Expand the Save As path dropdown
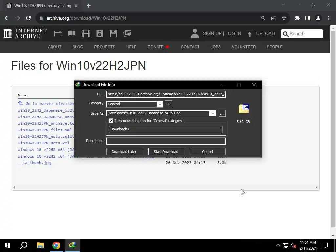The height and width of the screenshot is (252, 336). (213, 113)
